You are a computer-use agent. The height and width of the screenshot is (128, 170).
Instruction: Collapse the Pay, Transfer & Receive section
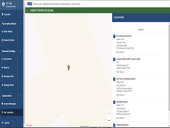pyautogui.click(x=21, y=24)
